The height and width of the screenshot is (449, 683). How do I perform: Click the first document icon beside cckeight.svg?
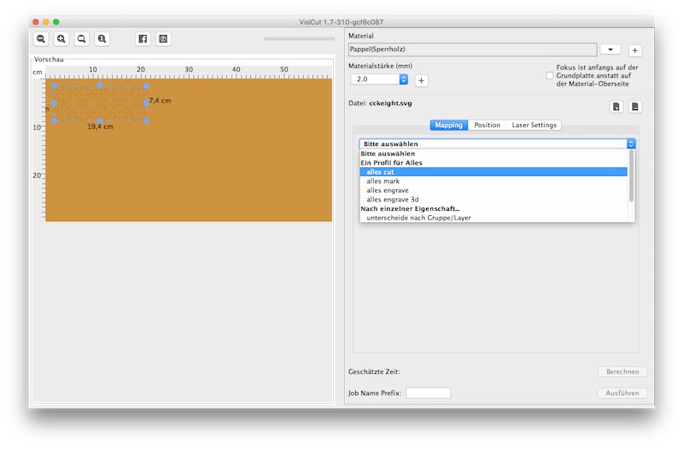coord(616,106)
